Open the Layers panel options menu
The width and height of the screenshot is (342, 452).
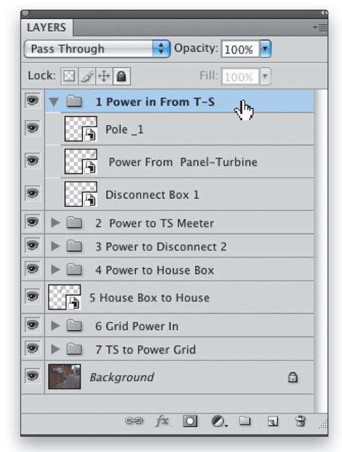320,28
